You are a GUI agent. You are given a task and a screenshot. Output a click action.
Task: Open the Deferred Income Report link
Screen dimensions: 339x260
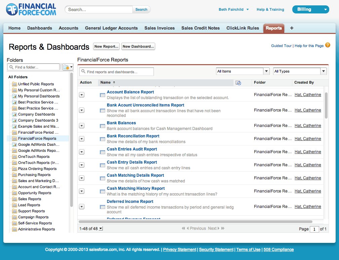pyautogui.click(x=130, y=202)
